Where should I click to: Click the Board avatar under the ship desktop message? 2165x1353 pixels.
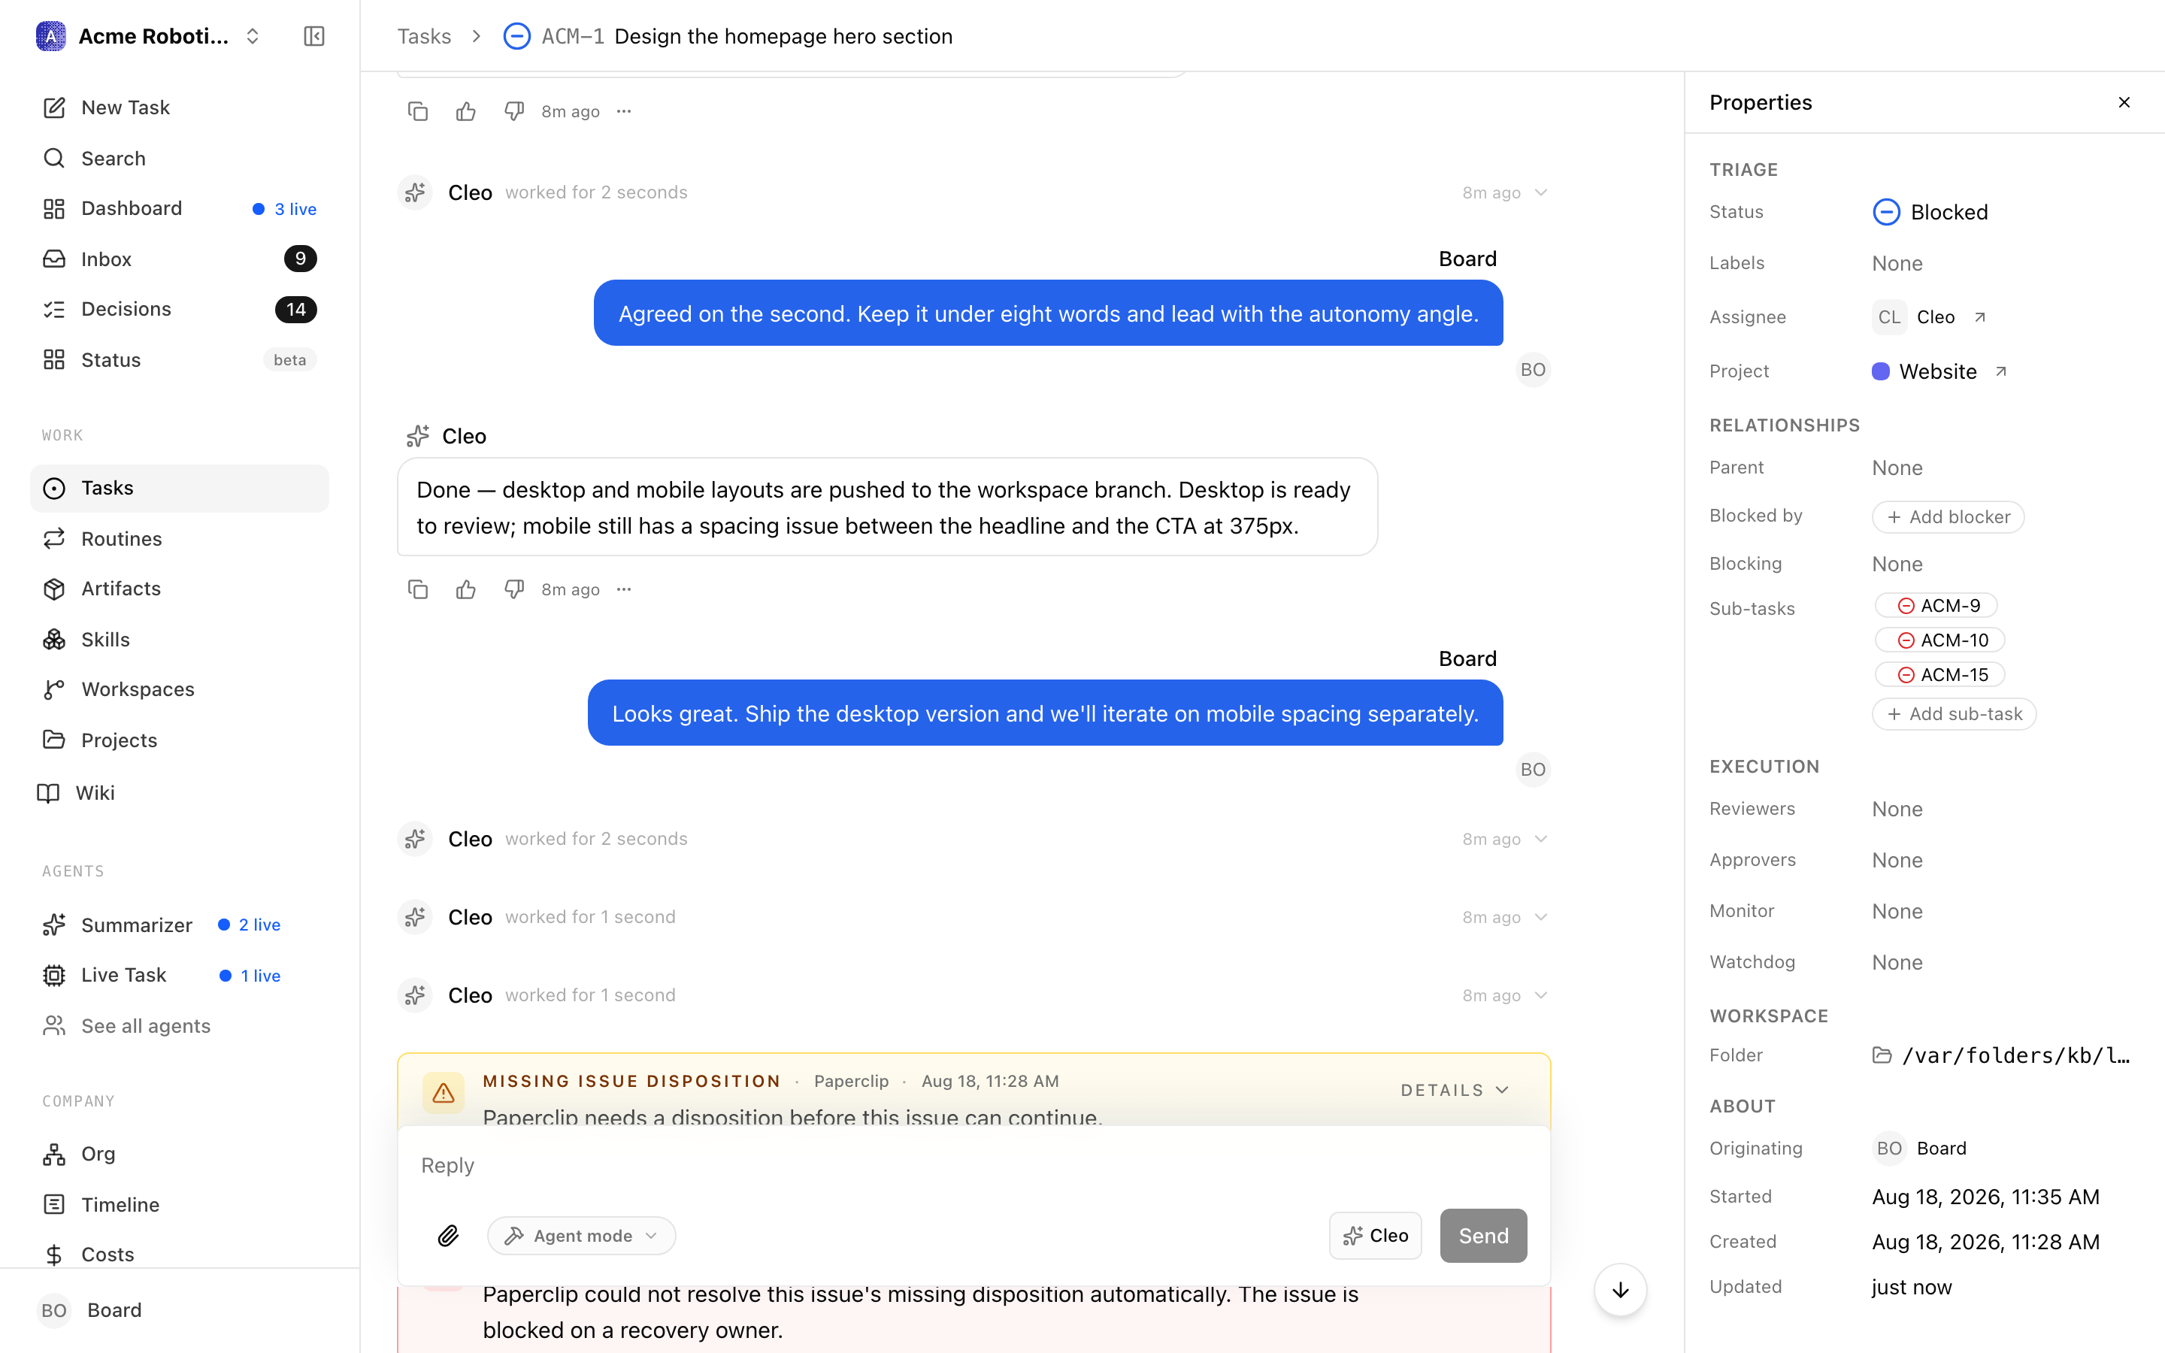tap(1533, 770)
